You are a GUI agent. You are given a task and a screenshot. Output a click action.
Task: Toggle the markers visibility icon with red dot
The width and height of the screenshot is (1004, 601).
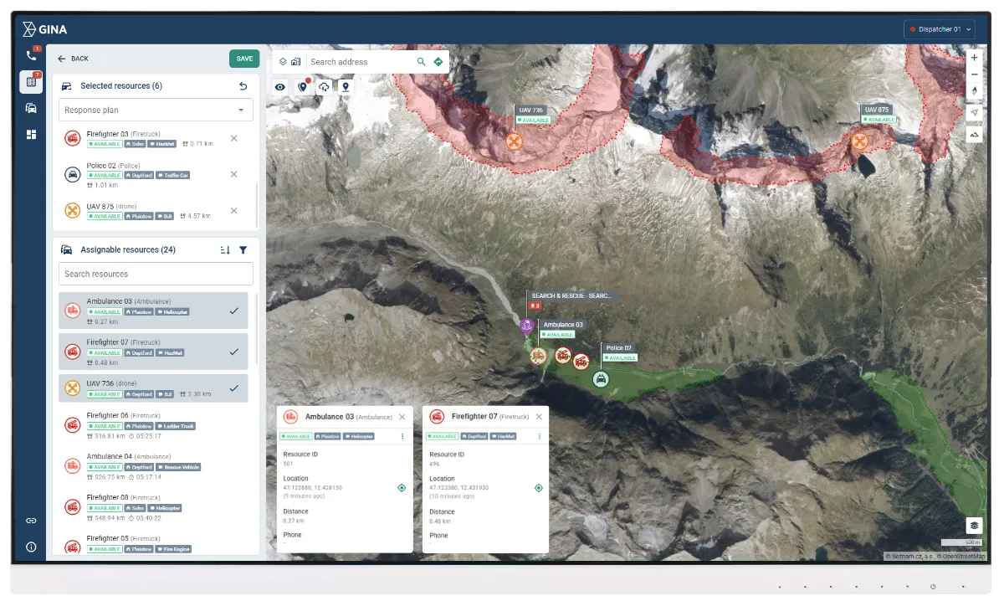pyautogui.click(x=302, y=86)
